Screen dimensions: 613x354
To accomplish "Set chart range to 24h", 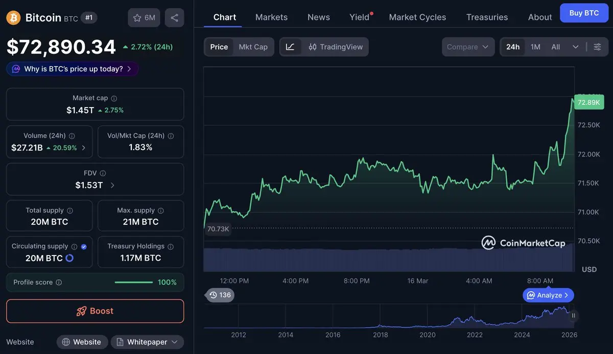I will tap(513, 47).
